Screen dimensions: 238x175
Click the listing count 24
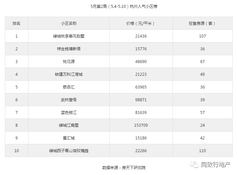202,125
